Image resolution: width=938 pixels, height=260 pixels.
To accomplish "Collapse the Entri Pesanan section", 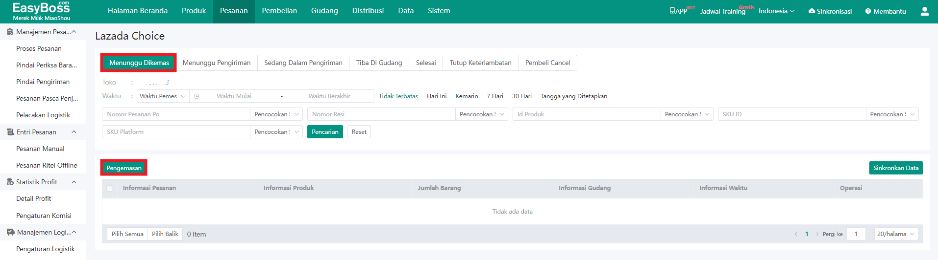I will pos(74,132).
